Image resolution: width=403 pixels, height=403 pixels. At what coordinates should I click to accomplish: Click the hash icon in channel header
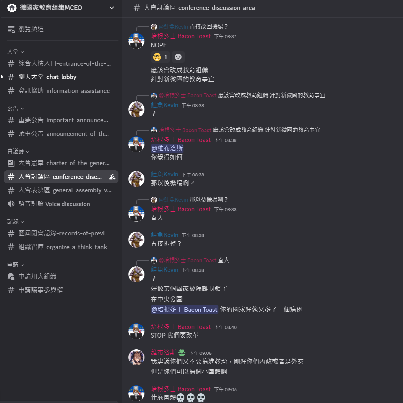coord(137,8)
